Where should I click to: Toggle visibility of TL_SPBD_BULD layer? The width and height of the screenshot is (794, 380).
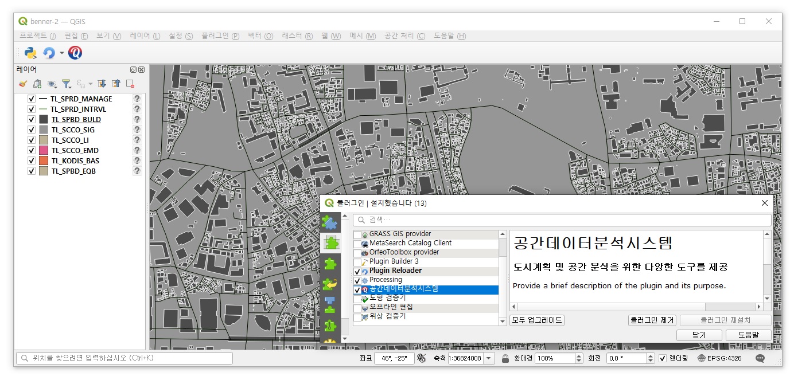32,120
